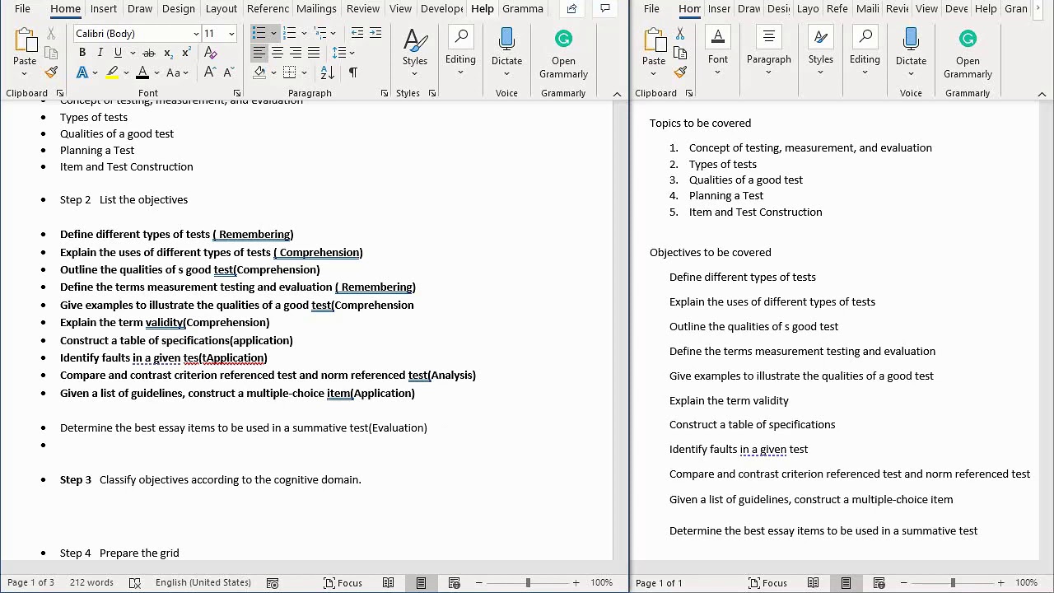Viewport: 1054px width, 593px height.
Task: Open Change Case Aa dropdown
Action: click(177, 72)
